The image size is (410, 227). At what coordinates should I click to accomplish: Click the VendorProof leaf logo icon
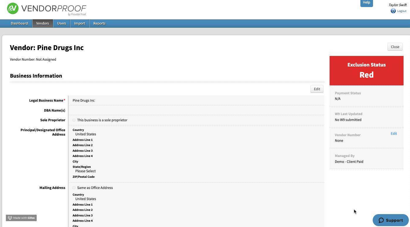pyautogui.click(x=13, y=8)
